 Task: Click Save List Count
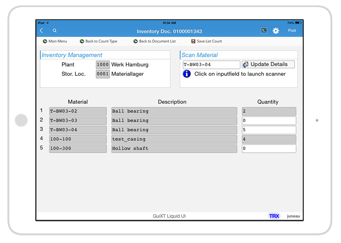[207, 41]
